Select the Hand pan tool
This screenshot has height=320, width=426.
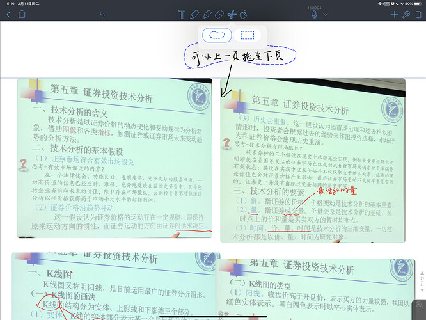[244, 14]
